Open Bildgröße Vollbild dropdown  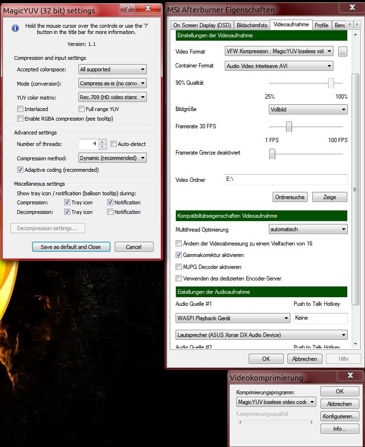click(308, 110)
